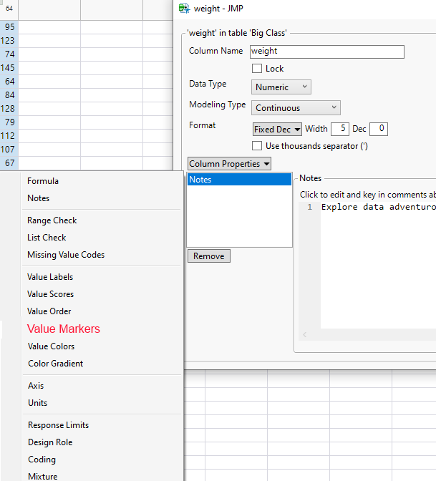Click the cell with value 123
436x481 pixels.
tap(9, 41)
